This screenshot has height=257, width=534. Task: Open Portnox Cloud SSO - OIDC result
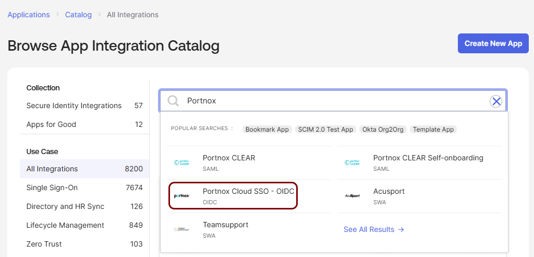(248, 192)
